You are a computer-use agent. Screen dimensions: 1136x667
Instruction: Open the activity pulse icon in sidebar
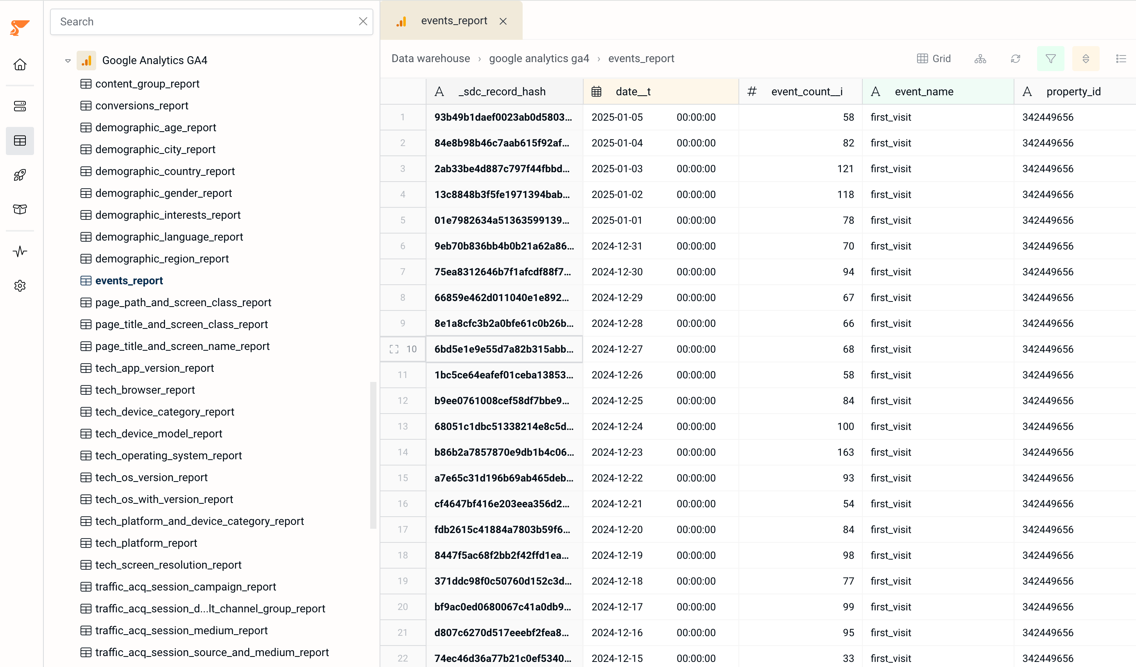point(20,251)
